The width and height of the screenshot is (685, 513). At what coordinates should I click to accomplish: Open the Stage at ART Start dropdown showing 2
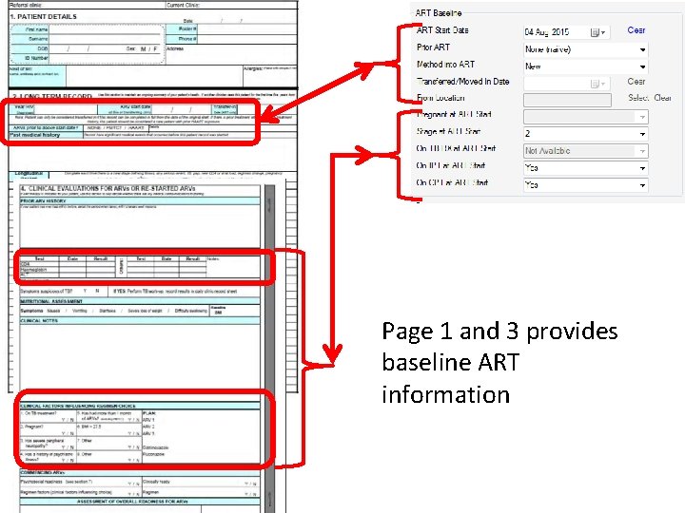(585, 134)
